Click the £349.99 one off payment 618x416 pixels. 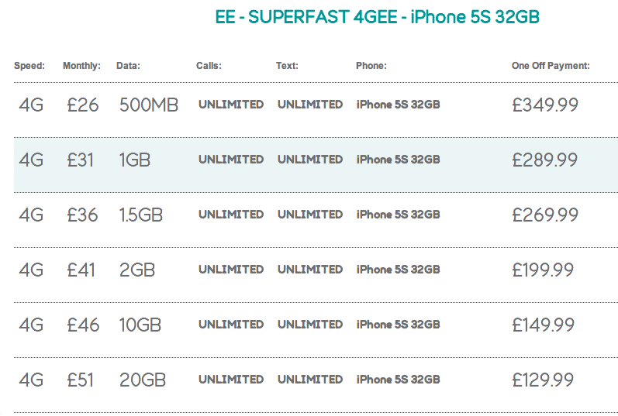click(545, 105)
